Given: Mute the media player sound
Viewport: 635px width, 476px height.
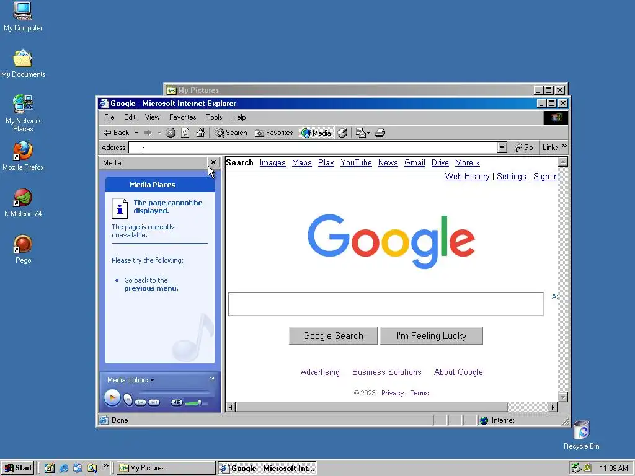Looking at the screenshot, I should (177, 402).
